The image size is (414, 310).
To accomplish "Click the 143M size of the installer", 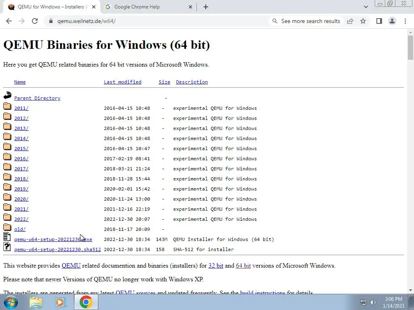I will (162, 239).
